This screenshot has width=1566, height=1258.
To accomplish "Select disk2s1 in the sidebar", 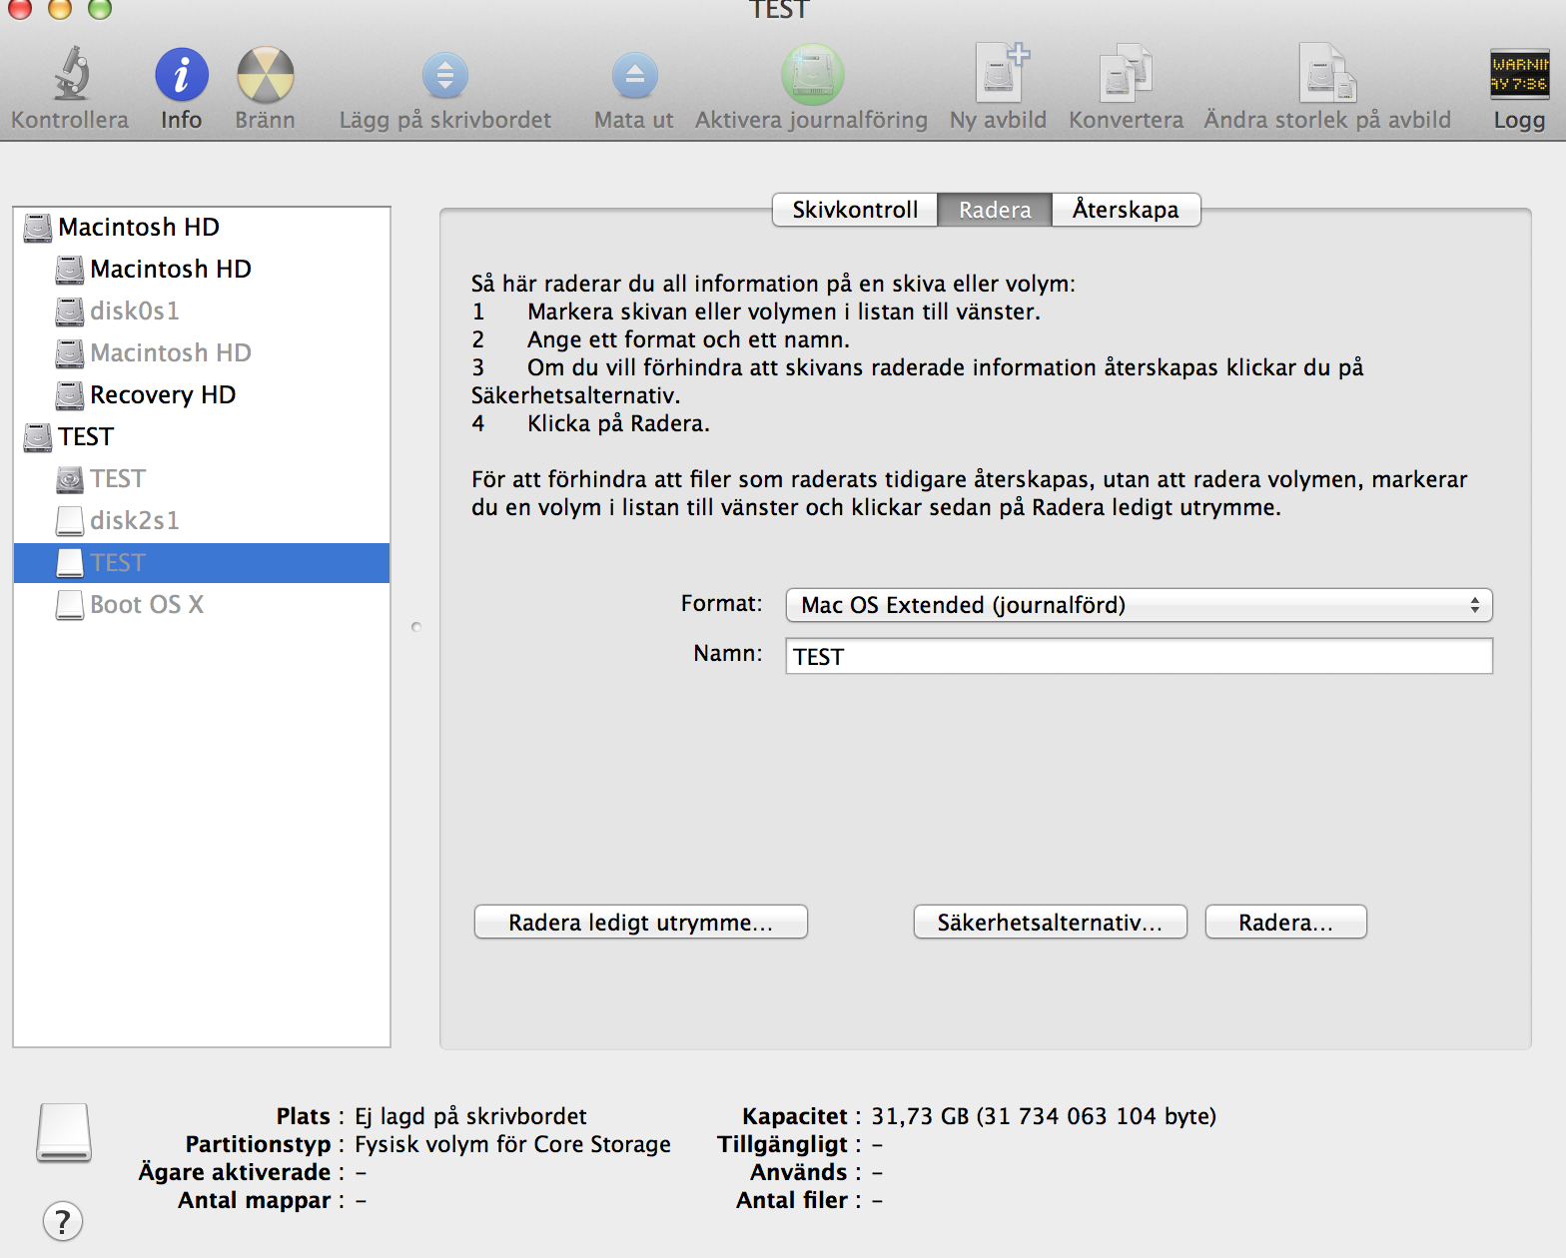I will coord(202,521).
